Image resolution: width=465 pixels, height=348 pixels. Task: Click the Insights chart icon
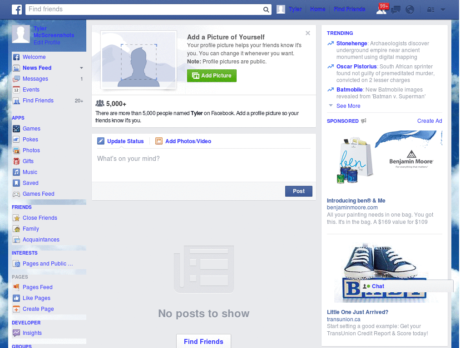pos(16,333)
